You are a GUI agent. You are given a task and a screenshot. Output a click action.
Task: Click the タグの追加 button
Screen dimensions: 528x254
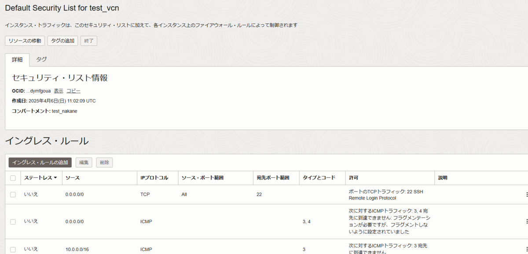[x=62, y=40]
